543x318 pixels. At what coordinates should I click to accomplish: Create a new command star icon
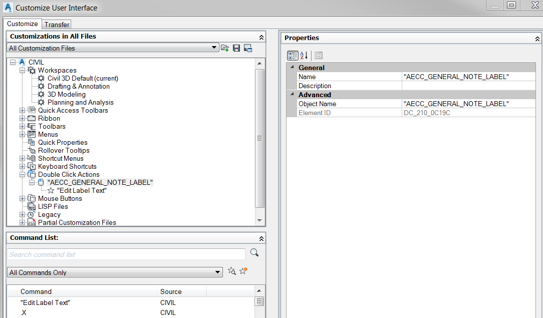click(243, 271)
